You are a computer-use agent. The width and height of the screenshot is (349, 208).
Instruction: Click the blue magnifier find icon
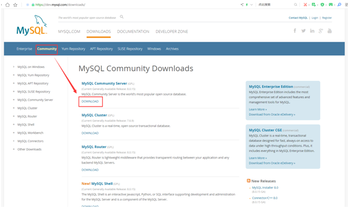point(339,5)
